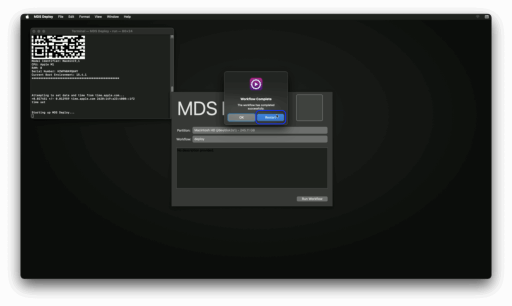Click the 'Workflow Complete' heading
Viewport: 512px width, 306px height.
[256, 99]
